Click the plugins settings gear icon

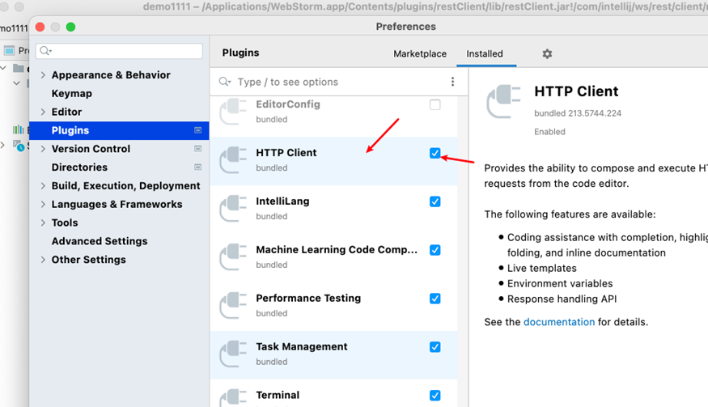[x=547, y=53]
